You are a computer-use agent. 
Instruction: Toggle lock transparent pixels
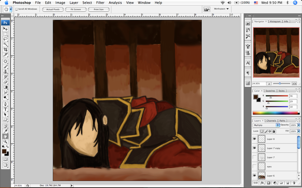(262, 131)
